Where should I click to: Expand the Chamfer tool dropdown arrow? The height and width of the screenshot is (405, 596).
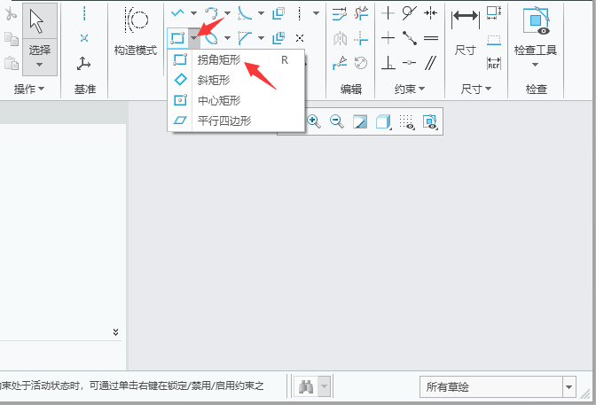[261, 38]
